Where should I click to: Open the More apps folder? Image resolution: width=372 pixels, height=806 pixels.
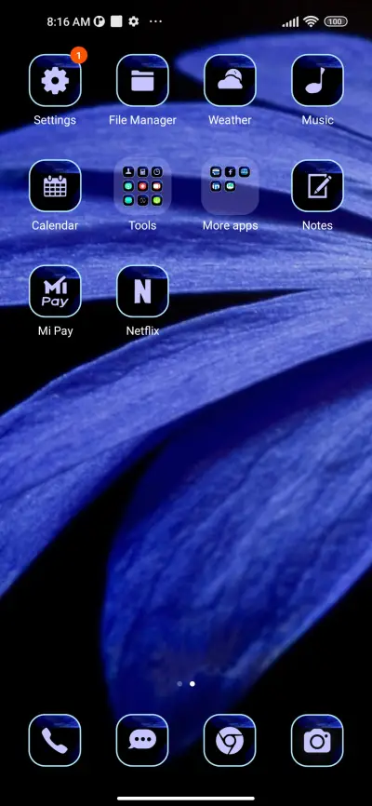coord(230,185)
